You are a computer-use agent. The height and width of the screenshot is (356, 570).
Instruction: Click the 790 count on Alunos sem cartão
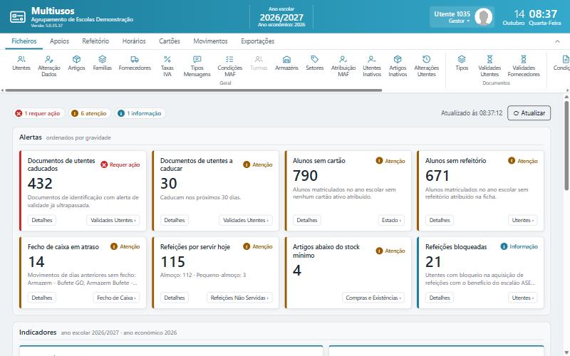click(306, 176)
